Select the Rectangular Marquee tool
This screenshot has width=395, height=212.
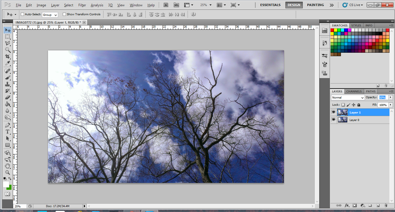tap(8, 37)
